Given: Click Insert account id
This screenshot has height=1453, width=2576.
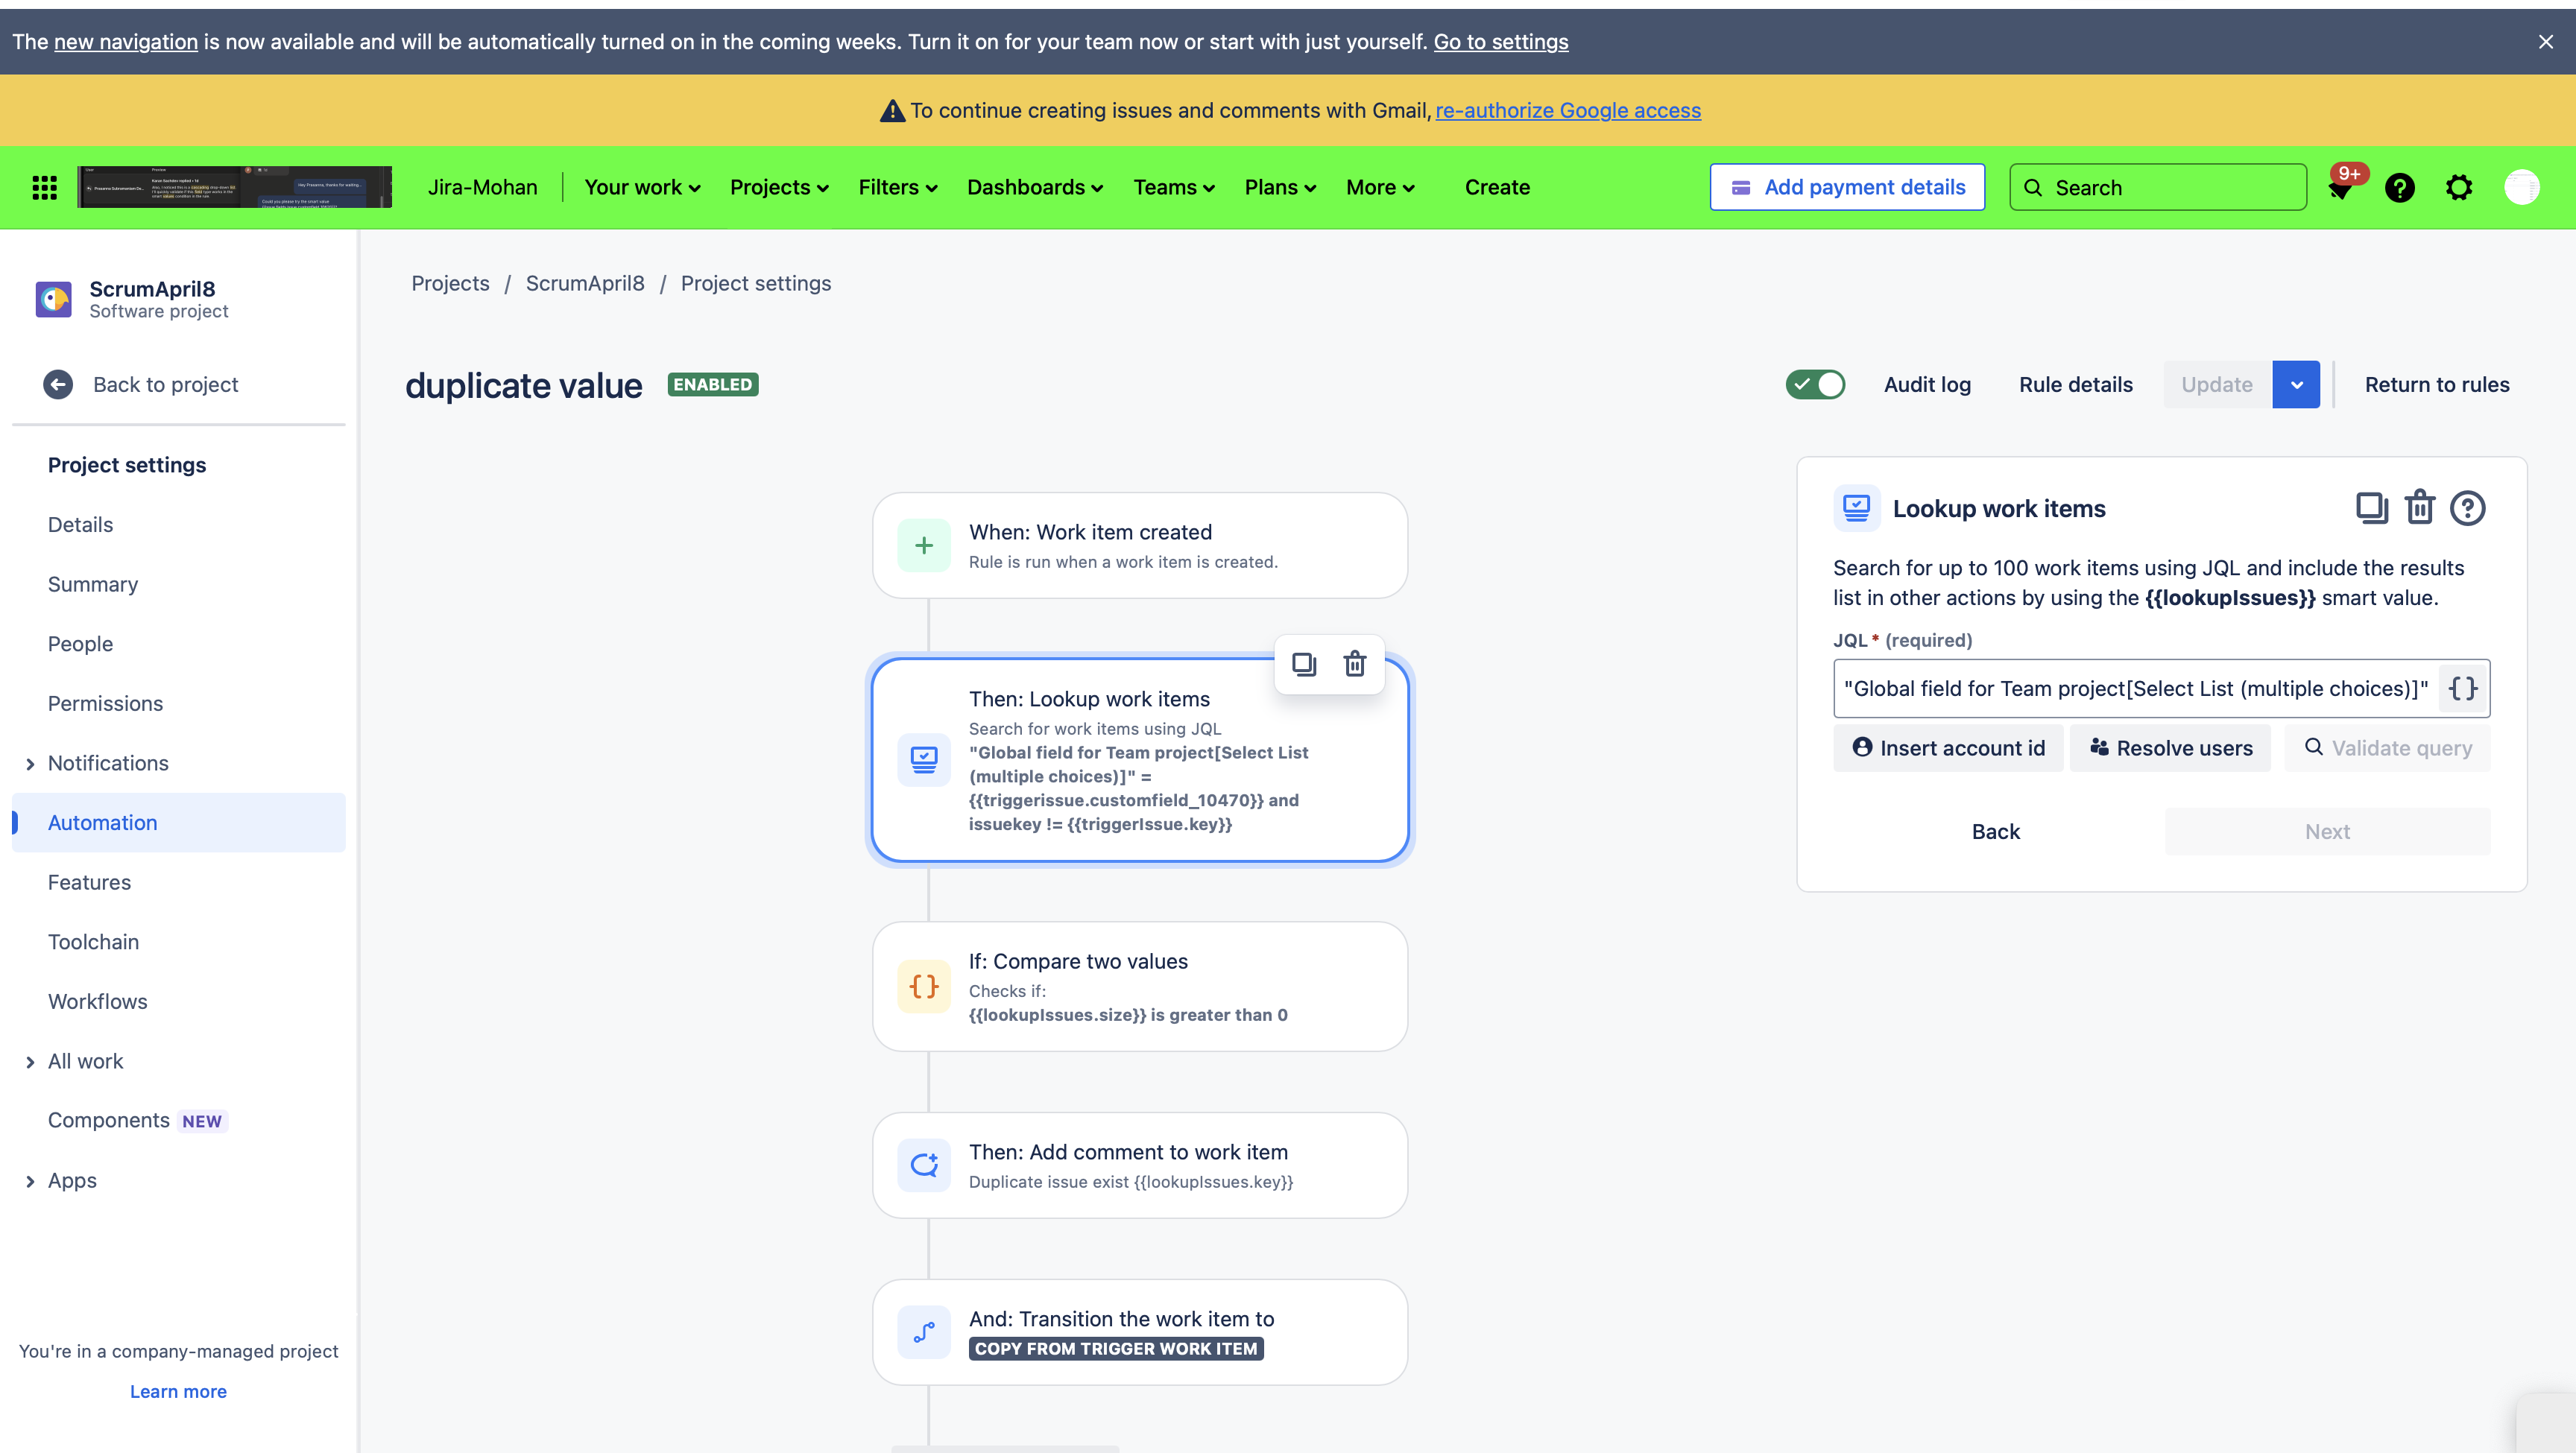Looking at the screenshot, I should [x=1948, y=747].
